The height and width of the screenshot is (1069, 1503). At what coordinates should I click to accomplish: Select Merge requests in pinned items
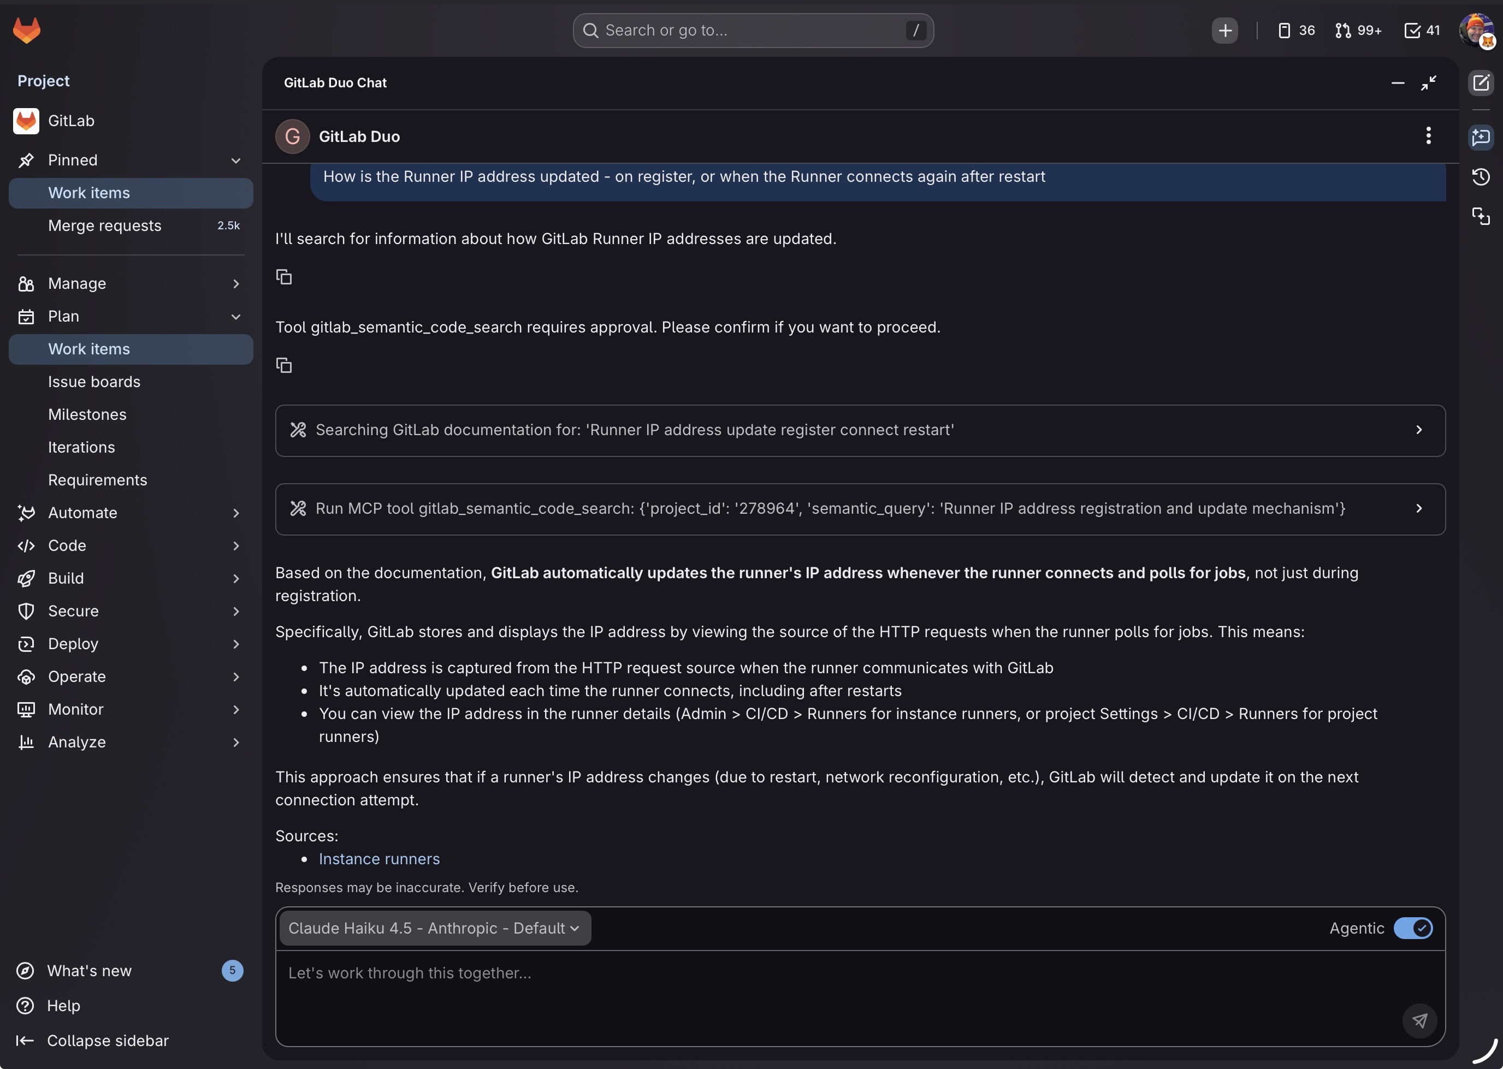click(105, 226)
